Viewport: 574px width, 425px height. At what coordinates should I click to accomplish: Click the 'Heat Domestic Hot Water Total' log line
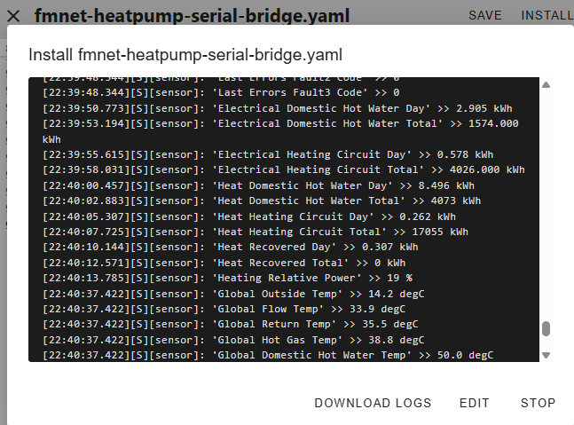click(262, 201)
